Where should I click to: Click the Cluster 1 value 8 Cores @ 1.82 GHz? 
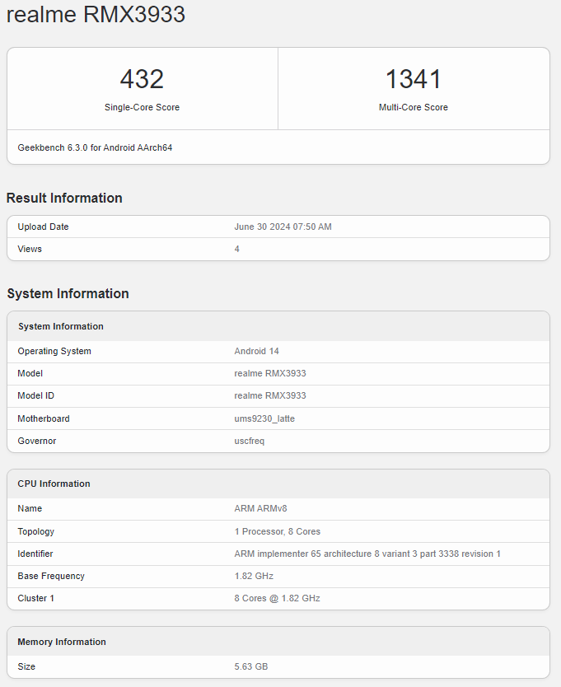tap(277, 598)
